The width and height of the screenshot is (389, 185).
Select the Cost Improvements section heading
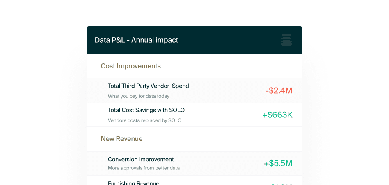130,66
